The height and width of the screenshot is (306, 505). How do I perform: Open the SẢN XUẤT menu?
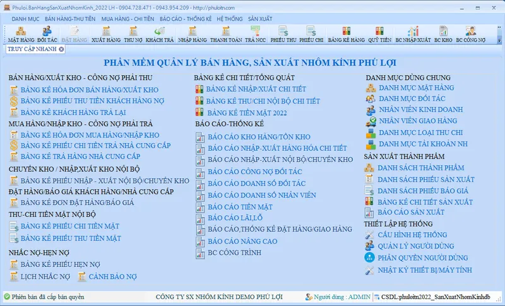pyautogui.click(x=260, y=19)
